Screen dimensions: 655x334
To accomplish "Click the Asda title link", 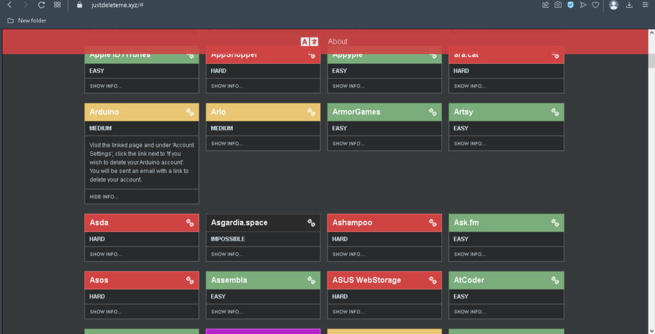I will point(99,223).
